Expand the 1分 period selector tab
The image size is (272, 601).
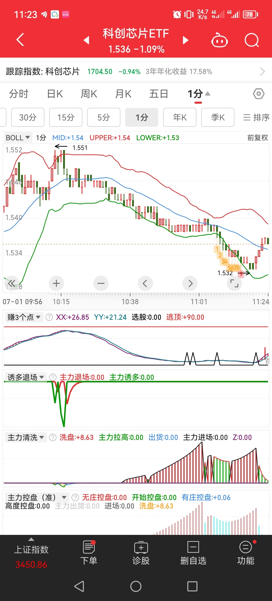point(199,94)
